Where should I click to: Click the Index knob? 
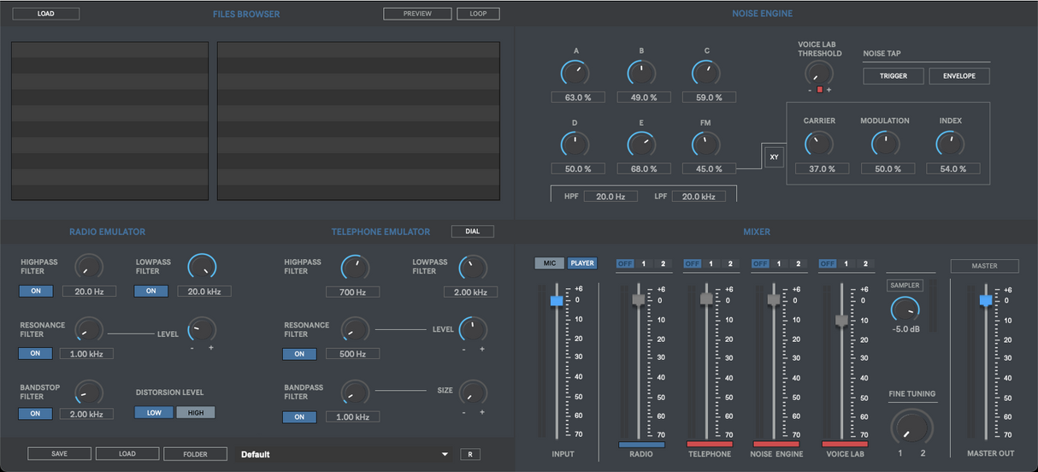950,144
